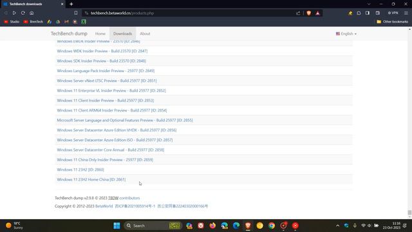This screenshot has width=412, height=232.
Task: Open the tab search chevron
Action: tap(369, 4)
